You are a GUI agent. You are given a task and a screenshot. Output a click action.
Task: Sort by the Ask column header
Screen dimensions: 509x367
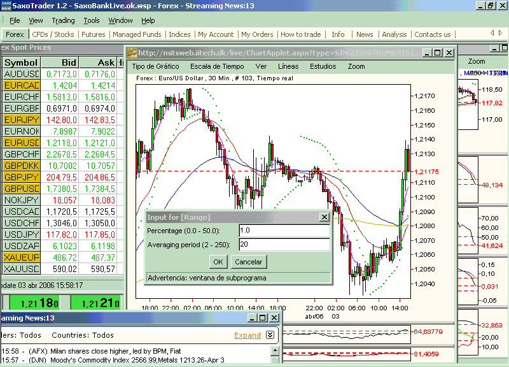[x=98, y=62]
